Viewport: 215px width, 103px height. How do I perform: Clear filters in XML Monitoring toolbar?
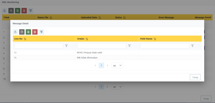pos(31,11)
